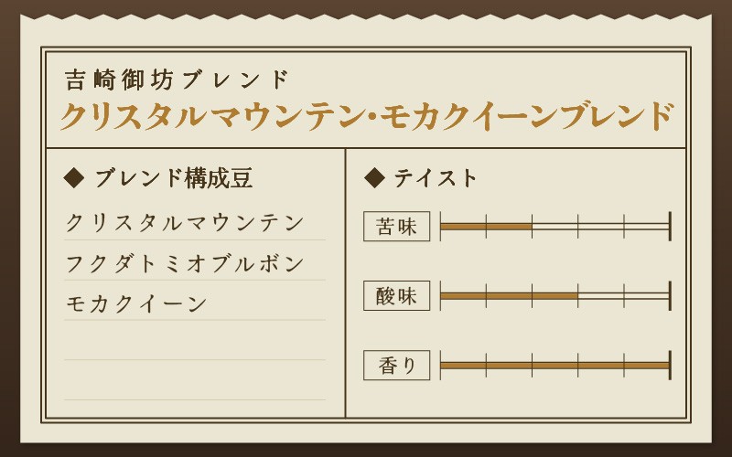
Task: Open the テイスト section header
Action: tap(436, 178)
